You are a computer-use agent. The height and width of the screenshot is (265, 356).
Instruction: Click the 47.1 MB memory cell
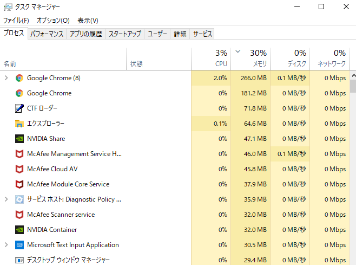pyautogui.click(x=250, y=139)
